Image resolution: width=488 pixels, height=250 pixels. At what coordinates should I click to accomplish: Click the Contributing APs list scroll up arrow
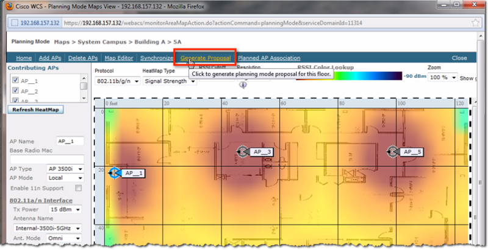coord(84,78)
